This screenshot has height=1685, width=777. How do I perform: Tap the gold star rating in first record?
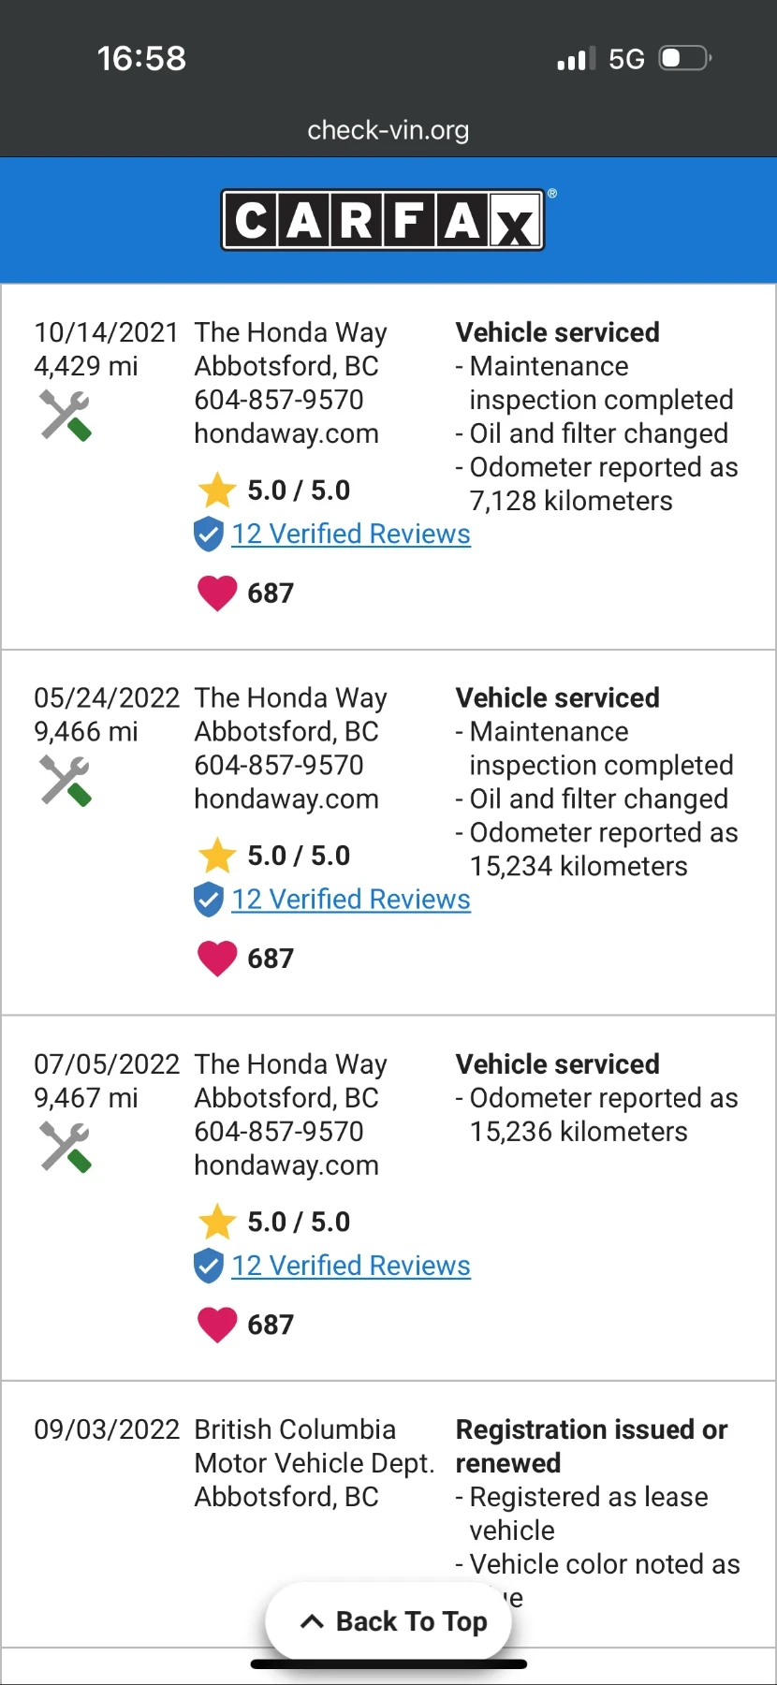217,491
